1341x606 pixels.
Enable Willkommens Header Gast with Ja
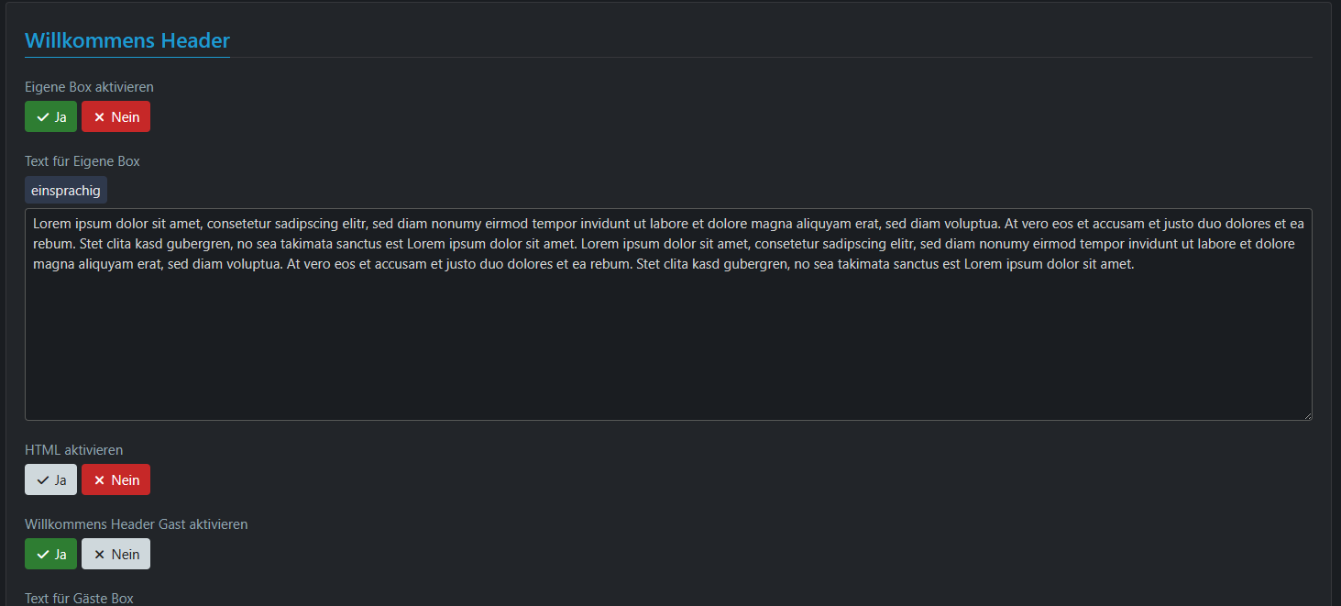click(51, 555)
